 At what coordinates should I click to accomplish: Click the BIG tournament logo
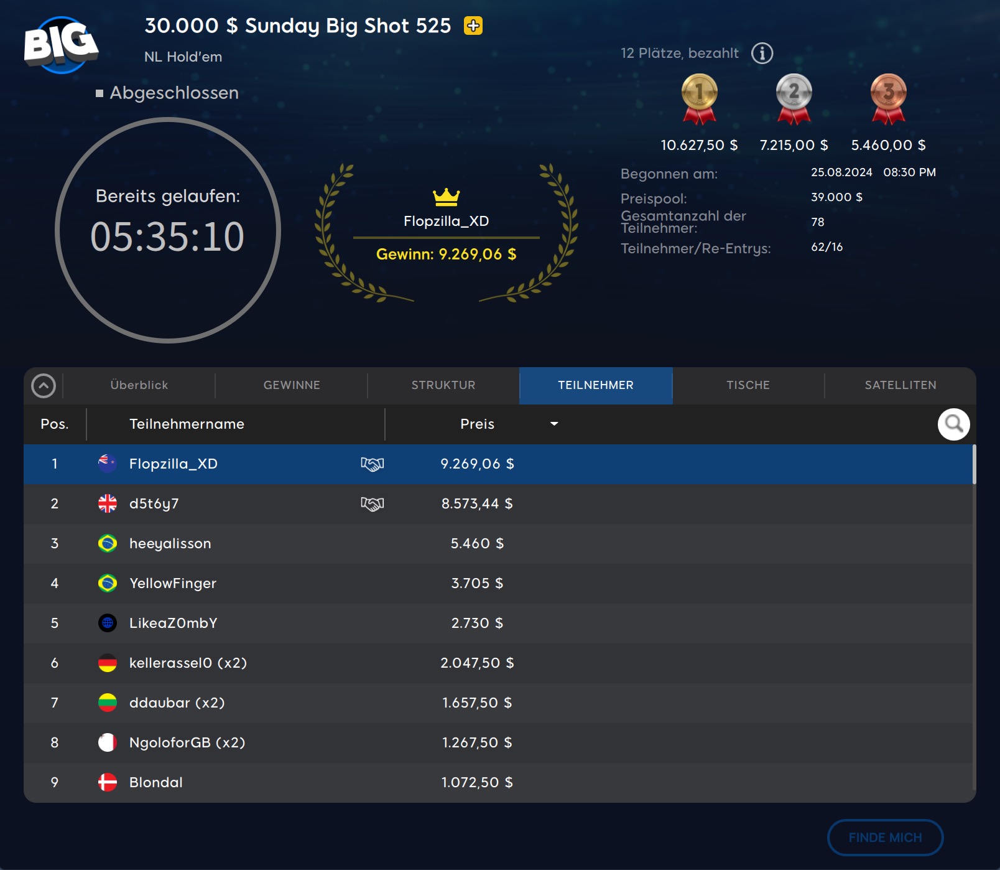click(60, 44)
